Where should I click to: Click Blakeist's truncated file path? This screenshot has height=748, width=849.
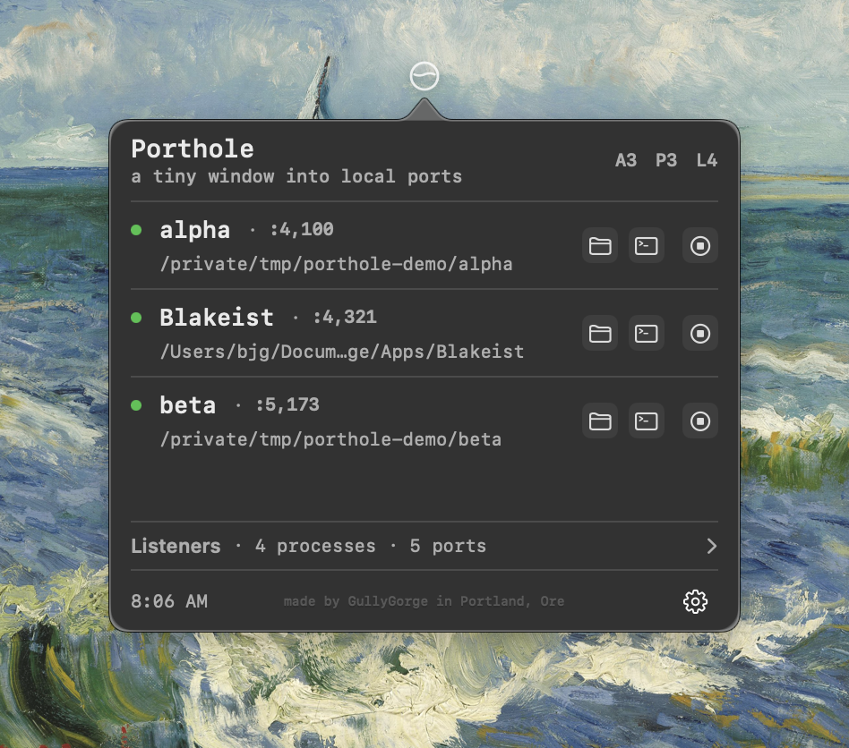(x=341, y=352)
